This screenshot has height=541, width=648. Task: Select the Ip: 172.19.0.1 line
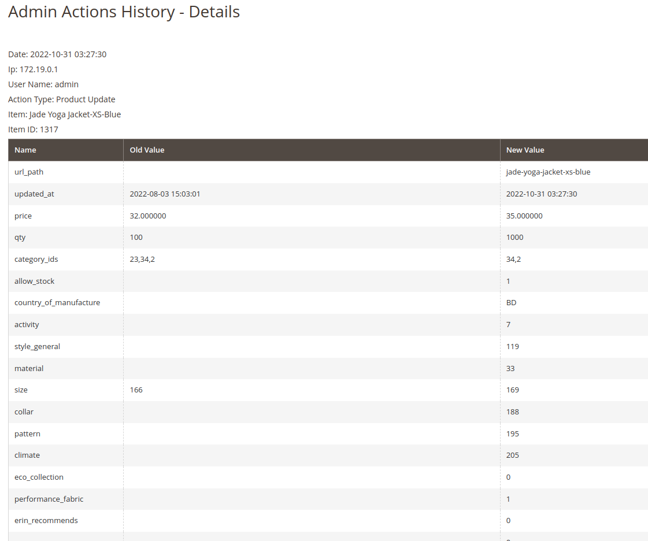pyautogui.click(x=33, y=69)
